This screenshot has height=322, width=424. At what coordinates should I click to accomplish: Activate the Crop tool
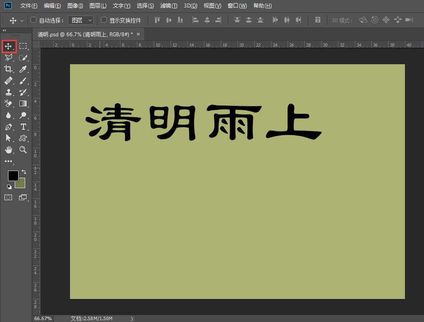[x=9, y=69]
